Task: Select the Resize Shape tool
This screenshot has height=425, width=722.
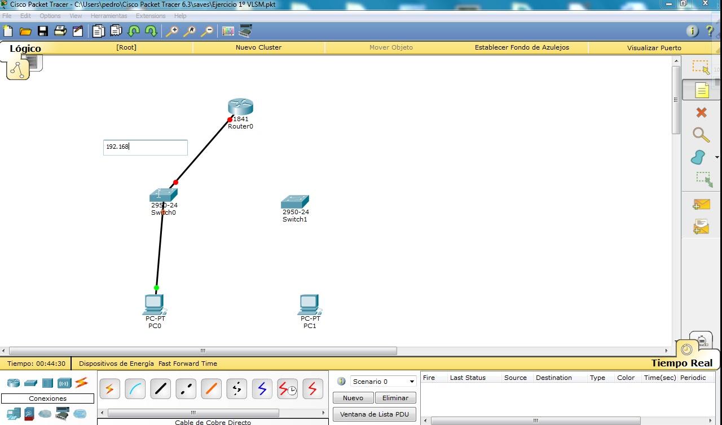Action: 703,179
